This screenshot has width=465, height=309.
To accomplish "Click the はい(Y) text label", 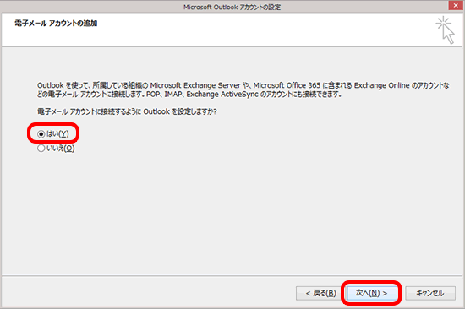I will click(x=57, y=134).
